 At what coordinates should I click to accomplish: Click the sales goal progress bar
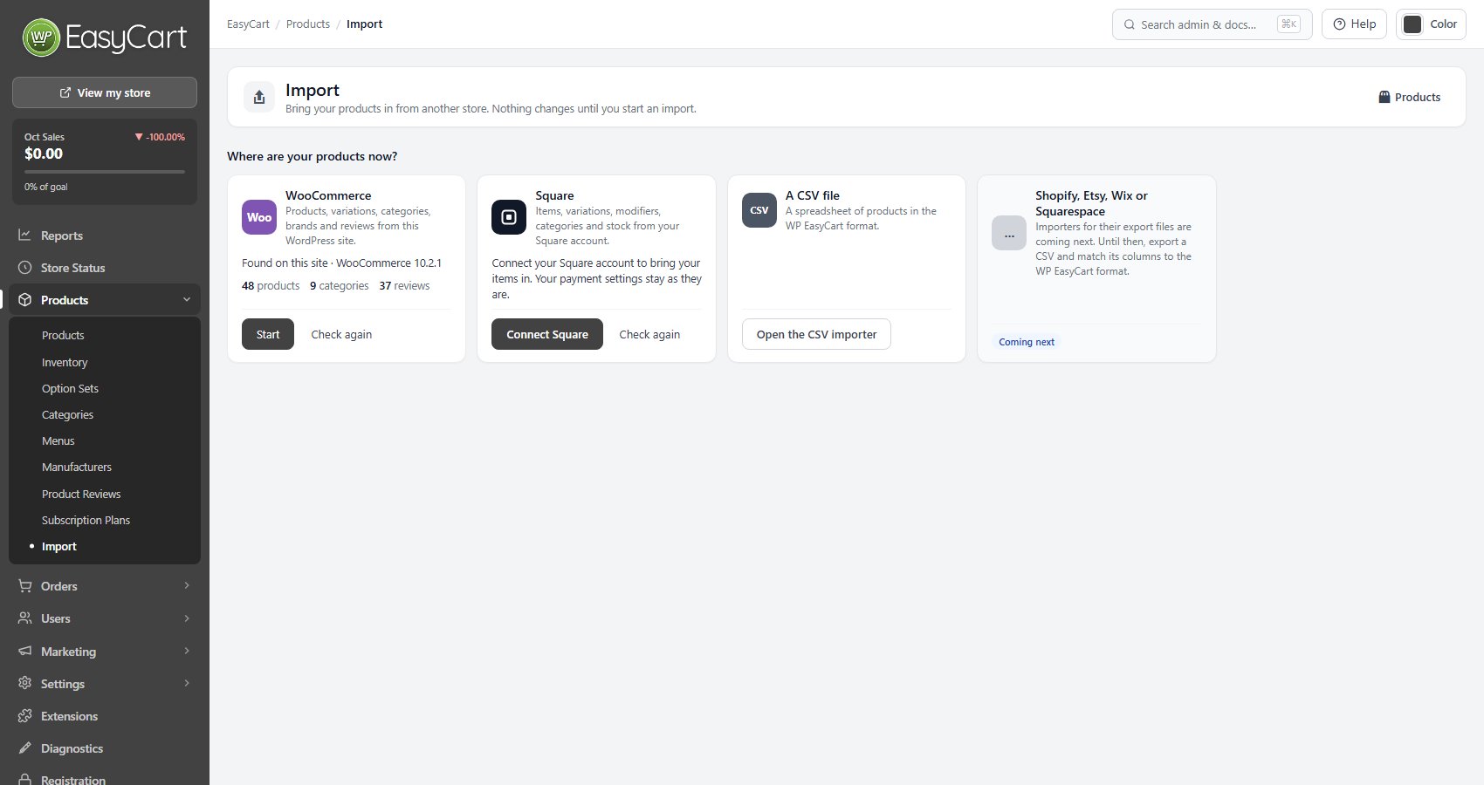click(105, 172)
